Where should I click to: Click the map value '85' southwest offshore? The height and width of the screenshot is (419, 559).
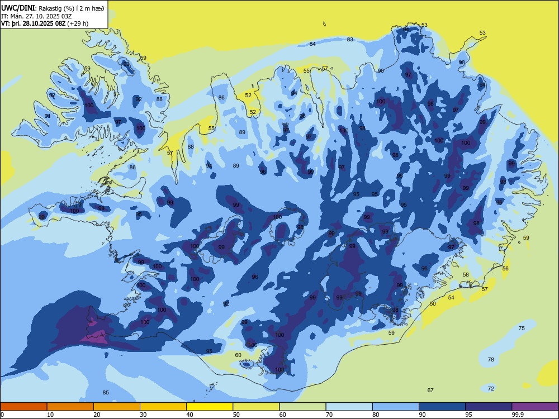(x=106, y=392)
